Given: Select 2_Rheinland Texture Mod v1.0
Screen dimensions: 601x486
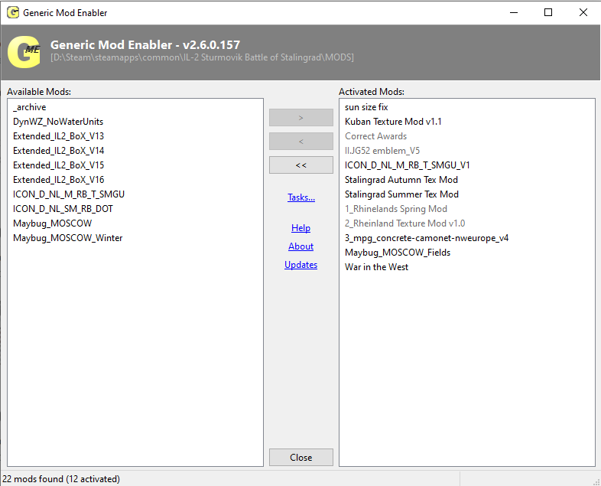Looking at the screenshot, I should tap(405, 223).
